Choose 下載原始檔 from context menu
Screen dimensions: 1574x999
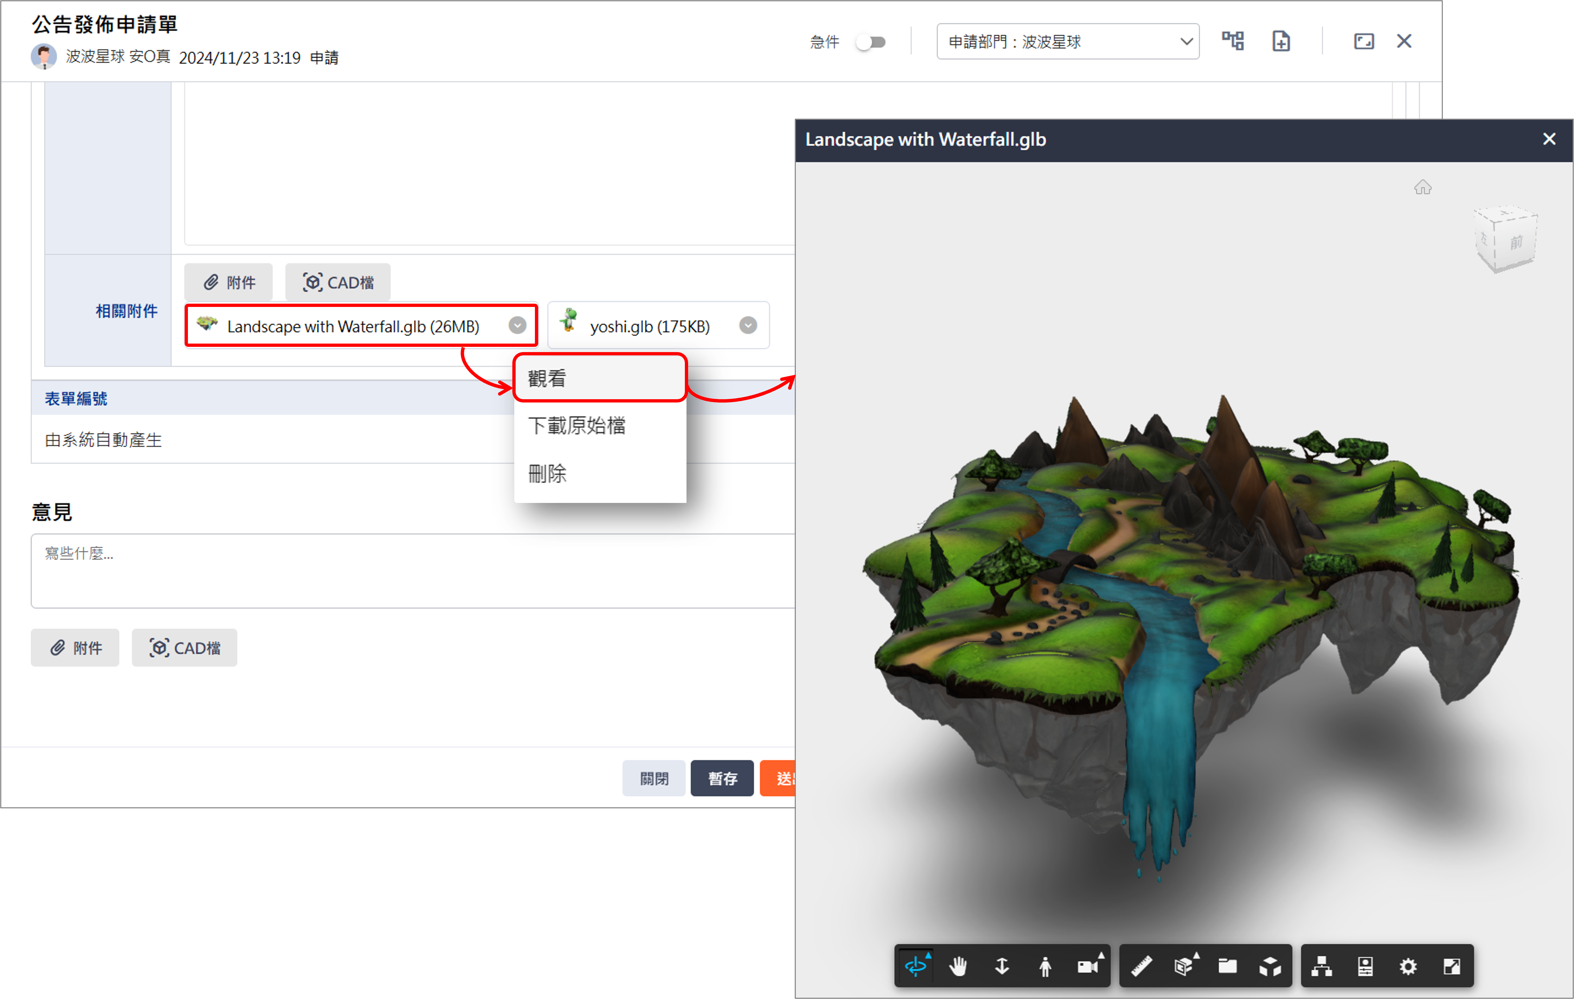coord(599,425)
